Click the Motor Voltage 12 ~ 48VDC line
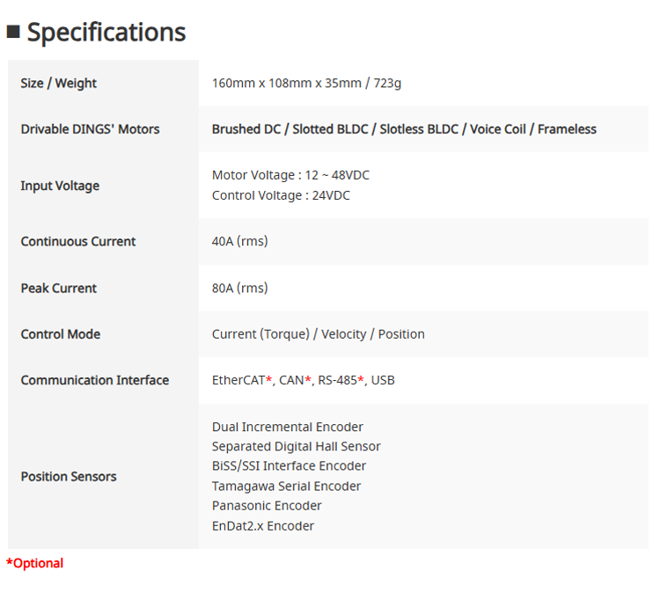660x600 pixels. coord(290,175)
